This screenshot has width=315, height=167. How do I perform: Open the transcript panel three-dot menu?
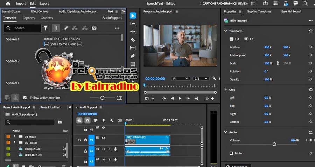pos(117,28)
